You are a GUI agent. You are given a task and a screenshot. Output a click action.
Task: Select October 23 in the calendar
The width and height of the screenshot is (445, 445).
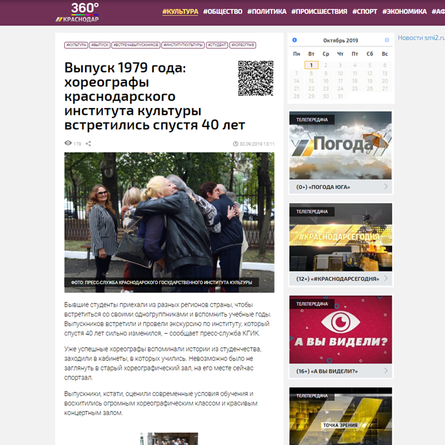pos(325,88)
